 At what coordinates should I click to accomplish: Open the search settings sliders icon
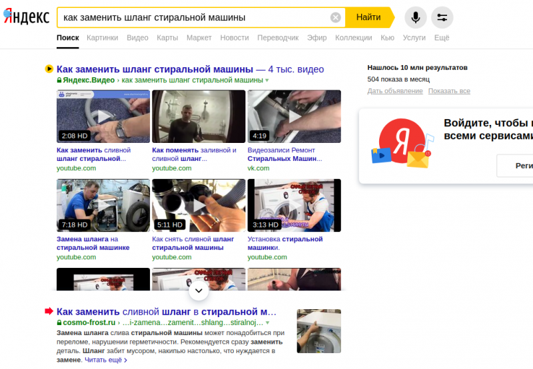pos(442,17)
